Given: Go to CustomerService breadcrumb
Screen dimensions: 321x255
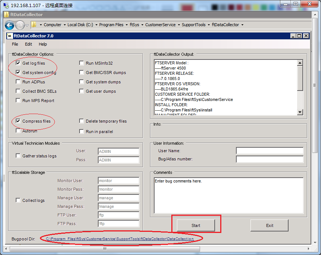Looking at the screenshot, I should pos(160,25).
